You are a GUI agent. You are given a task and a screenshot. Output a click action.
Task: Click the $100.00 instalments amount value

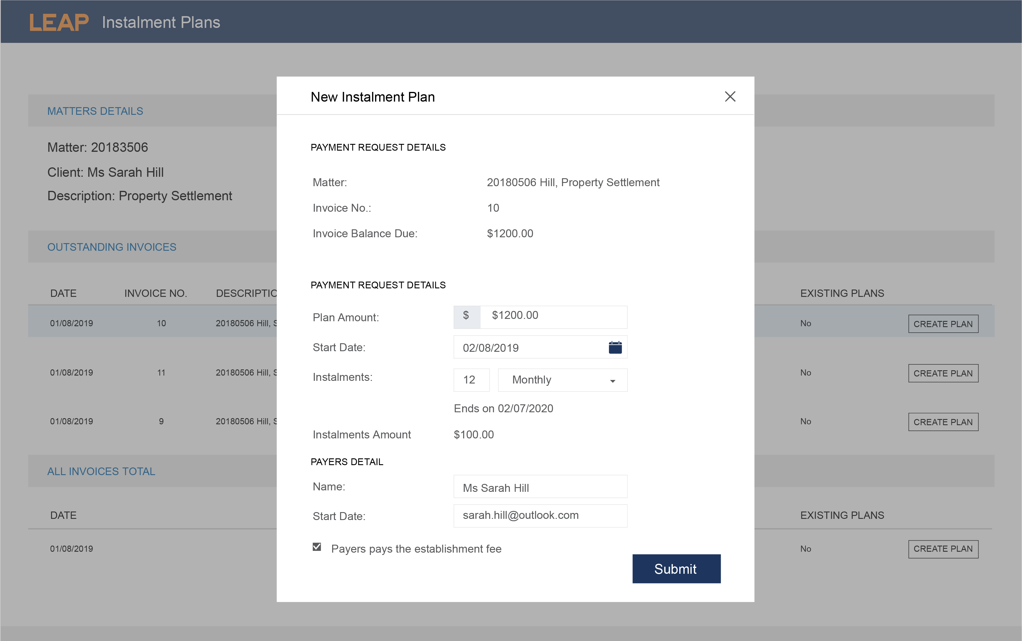click(x=474, y=435)
